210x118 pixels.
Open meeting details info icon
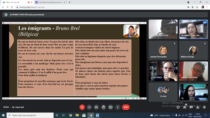(x=178, y=107)
